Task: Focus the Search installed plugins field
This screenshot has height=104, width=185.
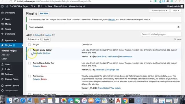Action: [x=161, y=34]
